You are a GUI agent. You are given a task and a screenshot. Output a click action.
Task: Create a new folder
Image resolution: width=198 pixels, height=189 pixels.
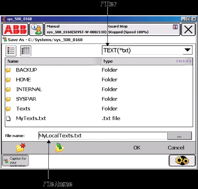pyautogui.click(x=21, y=147)
